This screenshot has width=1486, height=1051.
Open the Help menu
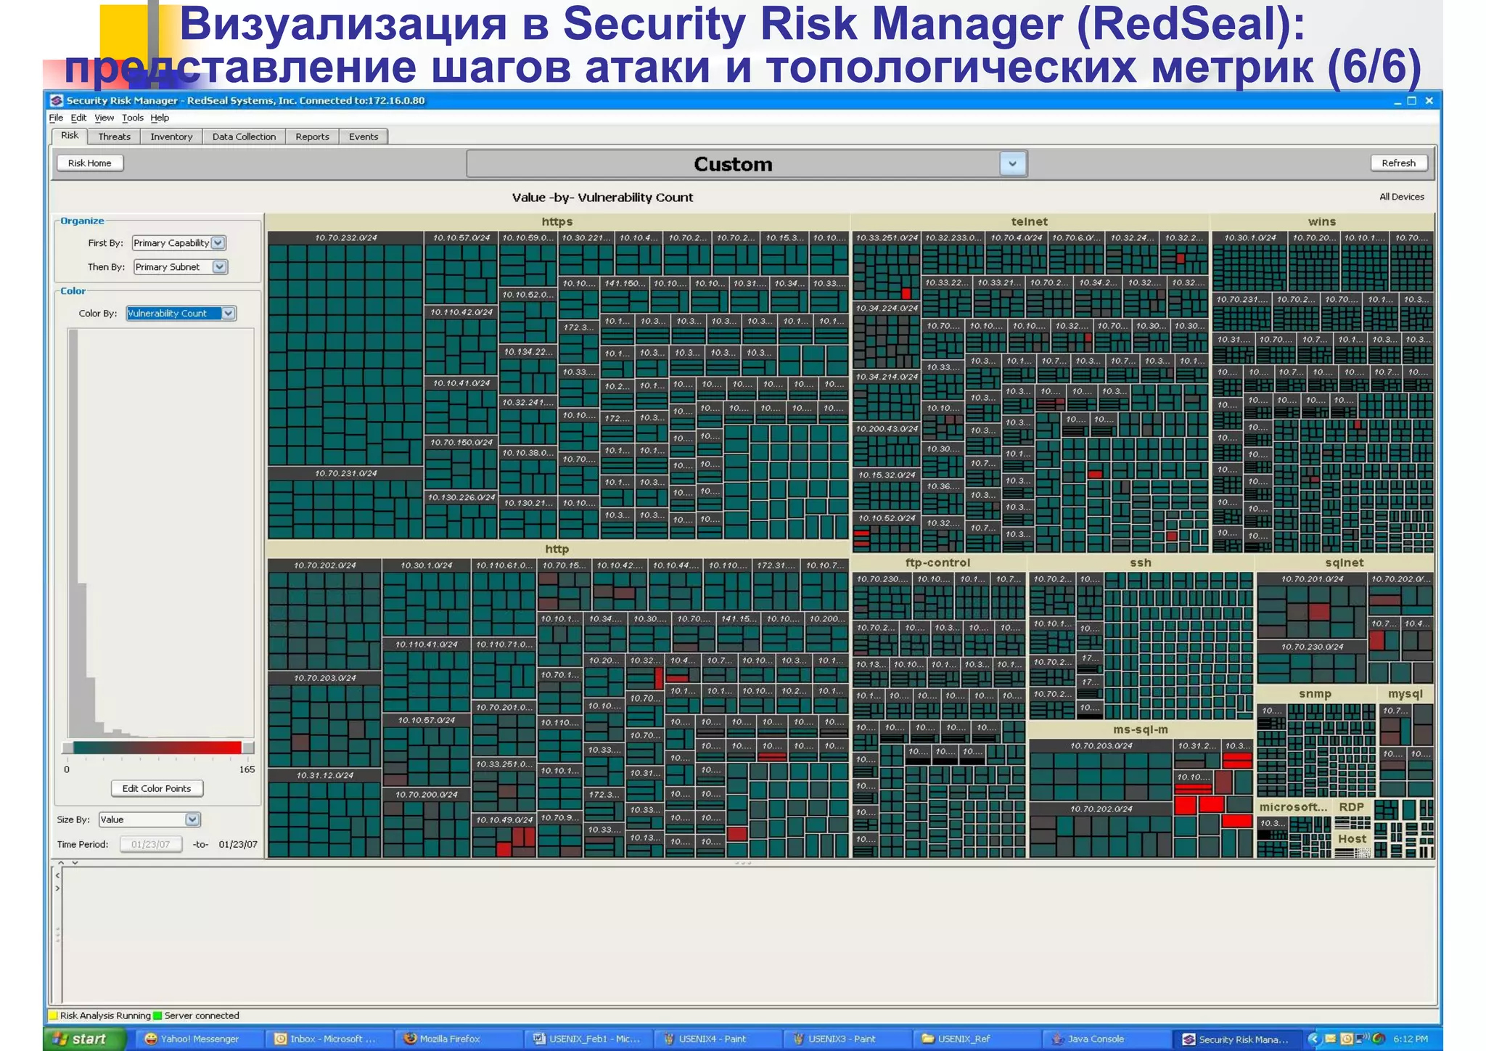(160, 118)
